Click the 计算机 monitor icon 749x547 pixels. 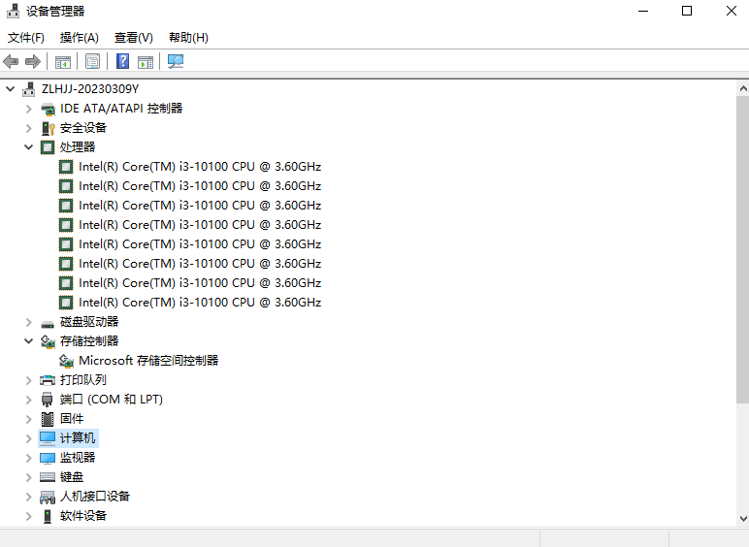click(x=48, y=438)
